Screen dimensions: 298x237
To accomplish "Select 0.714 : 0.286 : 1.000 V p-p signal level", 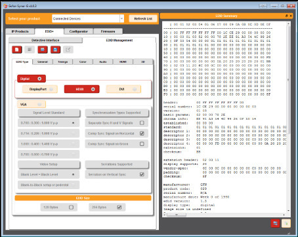I will pos(49,134).
